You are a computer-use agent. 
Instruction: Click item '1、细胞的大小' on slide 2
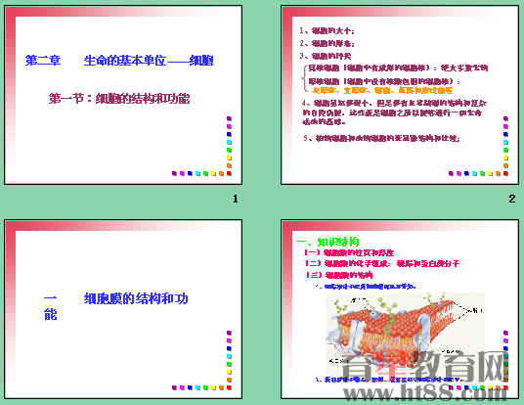click(x=327, y=30)
